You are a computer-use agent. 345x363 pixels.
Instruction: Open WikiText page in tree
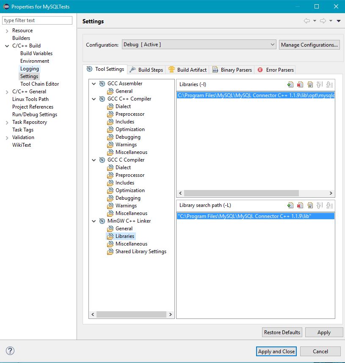point(21,145)
